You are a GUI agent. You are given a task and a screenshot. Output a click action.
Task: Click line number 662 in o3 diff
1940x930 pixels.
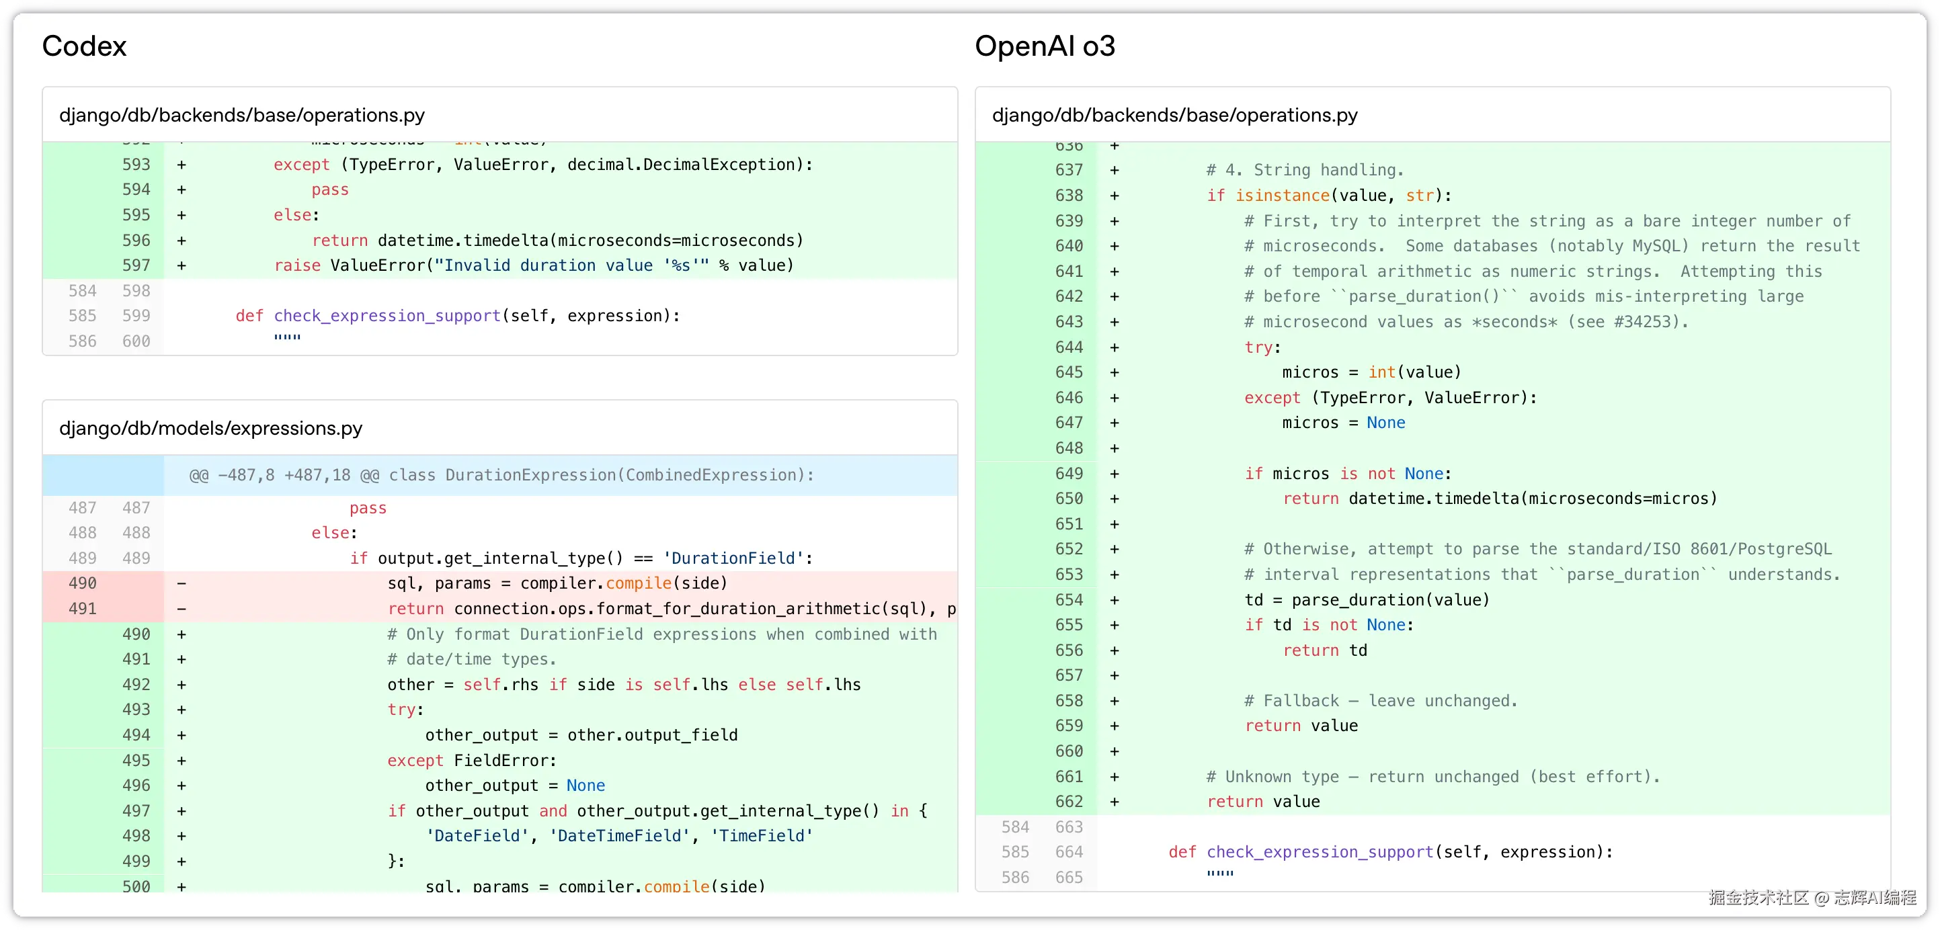click(x=1069, y=801)
